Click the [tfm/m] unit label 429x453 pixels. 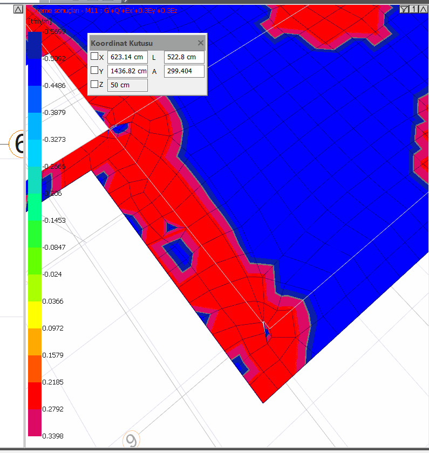[40, 21]
